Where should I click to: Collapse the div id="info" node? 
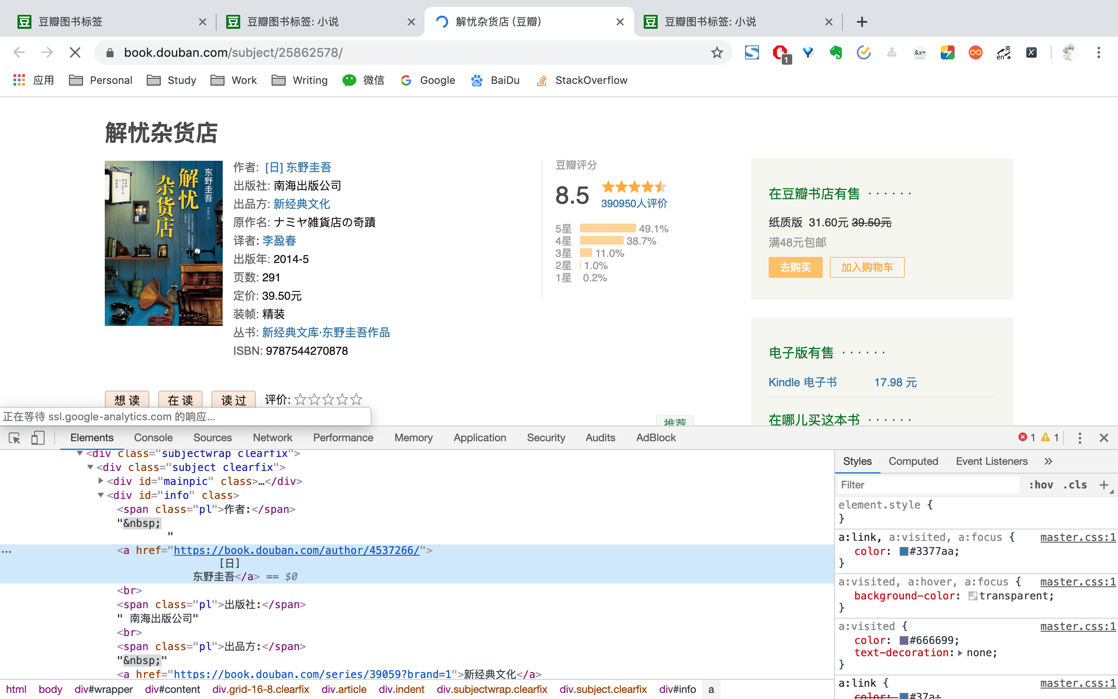[101, 495]
